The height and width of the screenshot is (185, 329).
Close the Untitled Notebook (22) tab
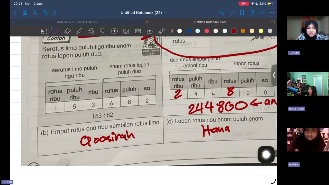147,22
